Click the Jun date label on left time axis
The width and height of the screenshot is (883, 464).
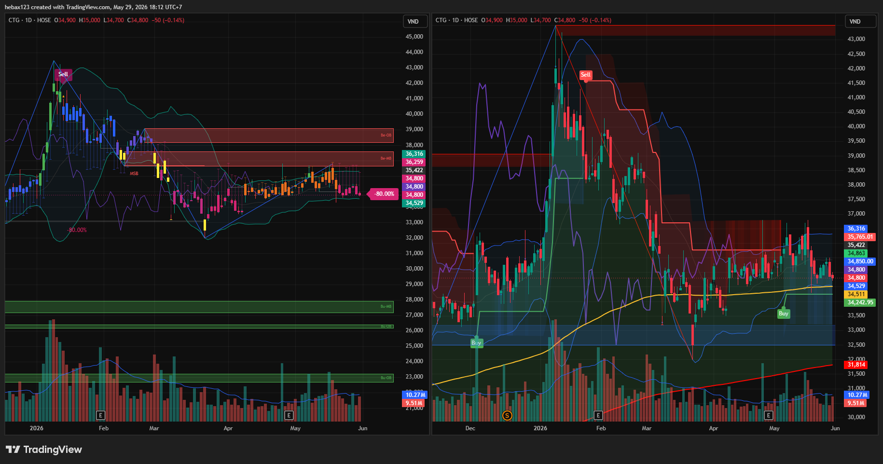pos(363,428)
